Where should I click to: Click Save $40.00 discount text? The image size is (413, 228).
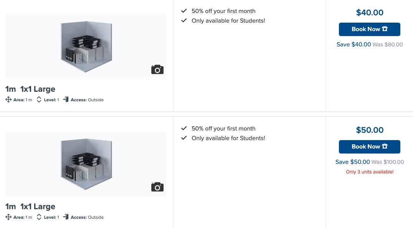point(354,45)
